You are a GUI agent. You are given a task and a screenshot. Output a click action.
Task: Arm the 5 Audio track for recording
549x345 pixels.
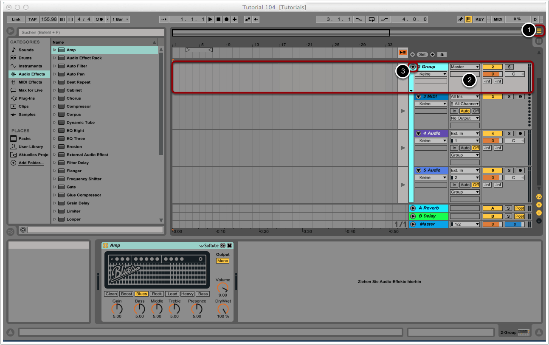click(521, 171)
